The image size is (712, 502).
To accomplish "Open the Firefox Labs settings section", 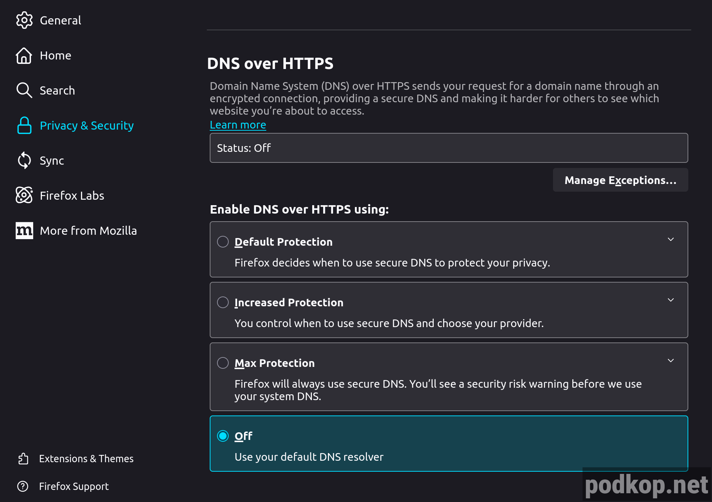I will pyautogui.click(x=72, y=196).
